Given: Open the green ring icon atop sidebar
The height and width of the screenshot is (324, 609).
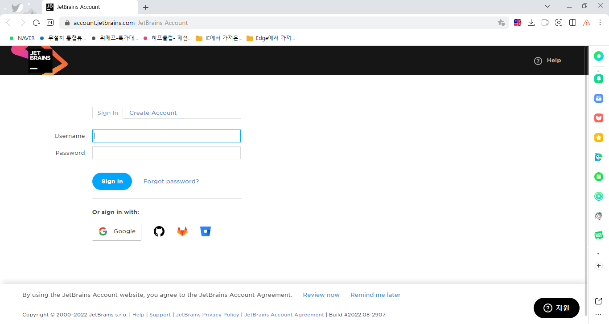Looking at the screenshot, I should point(599,56).
